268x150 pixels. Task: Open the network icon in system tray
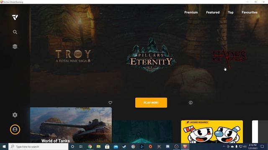[241, 147]
